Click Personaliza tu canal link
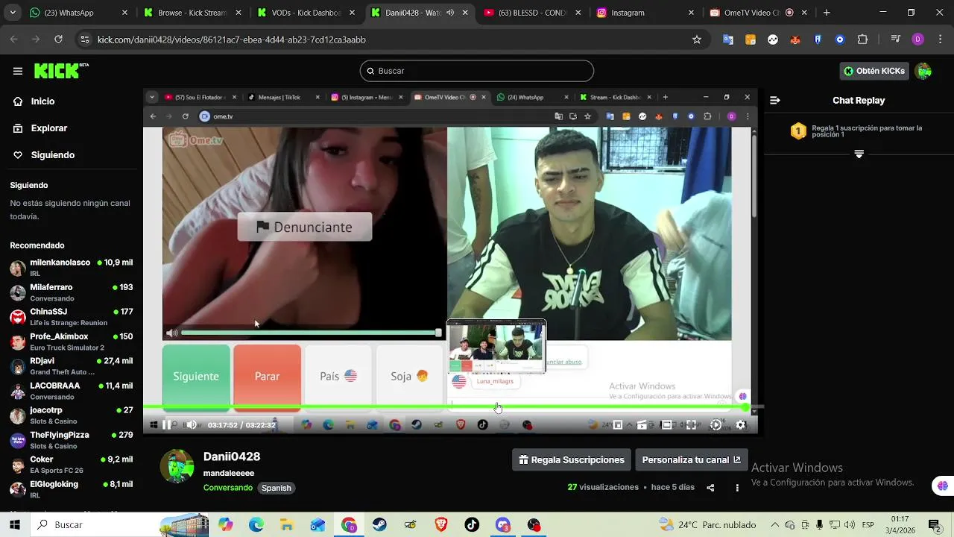Screen dimensions: 954x537 pos(692,459)
